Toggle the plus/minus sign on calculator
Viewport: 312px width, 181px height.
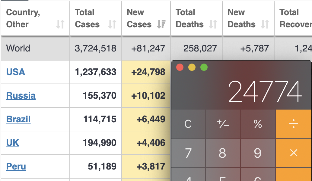tap(223, 124)
